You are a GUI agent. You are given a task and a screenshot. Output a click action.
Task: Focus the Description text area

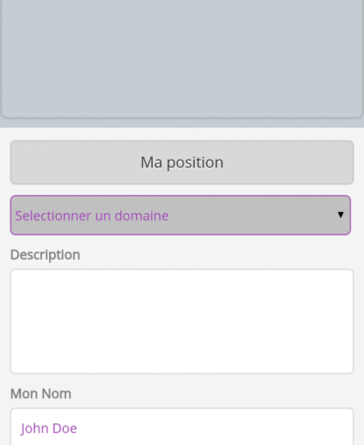[182, 321]
